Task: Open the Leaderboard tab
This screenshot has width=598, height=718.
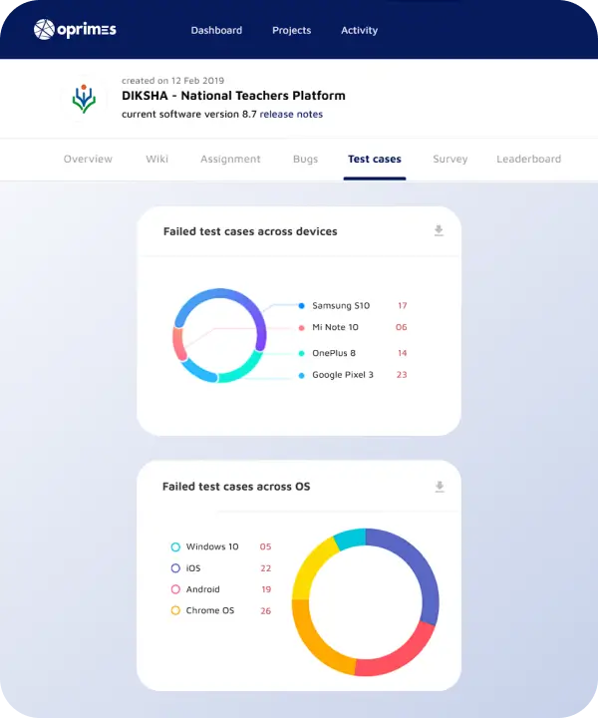Action: pyautogui.click(x=528, y=159)
